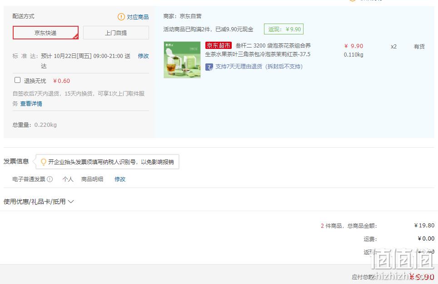
Task: Click 修改 next to delivery time
Action: (143, 56)
